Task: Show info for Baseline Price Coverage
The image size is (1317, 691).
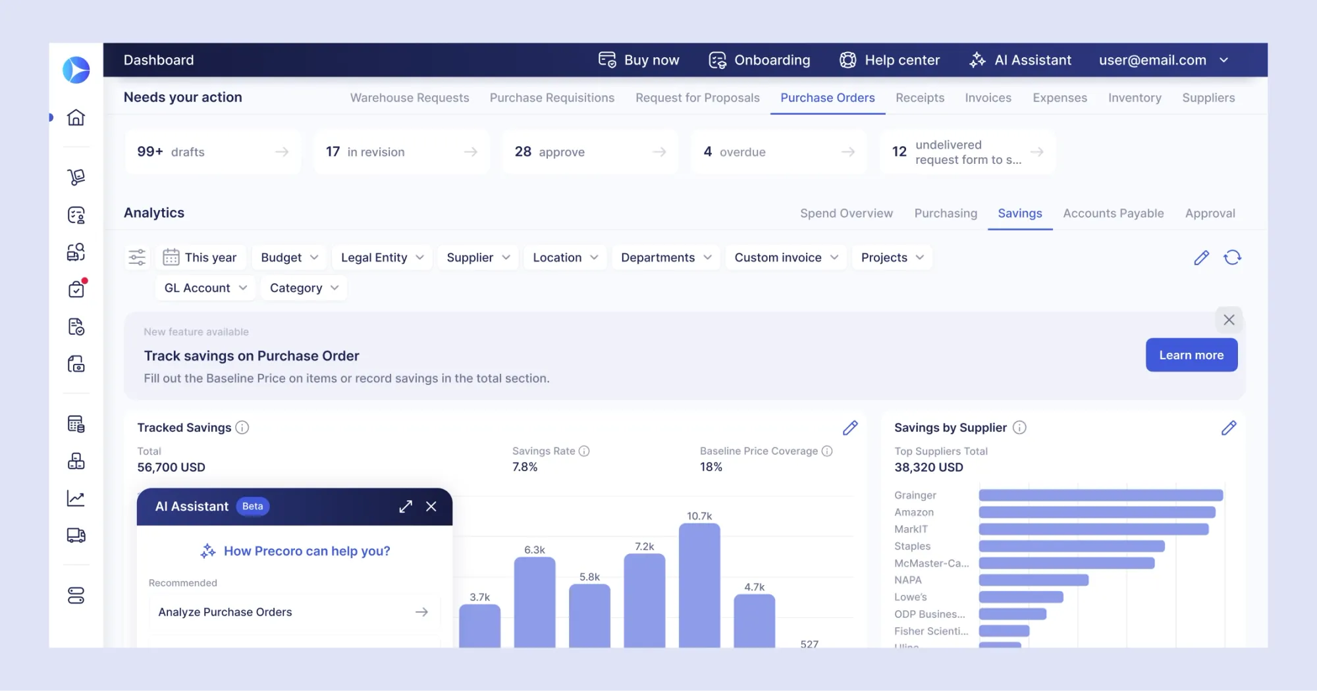Action: (827, 451)
